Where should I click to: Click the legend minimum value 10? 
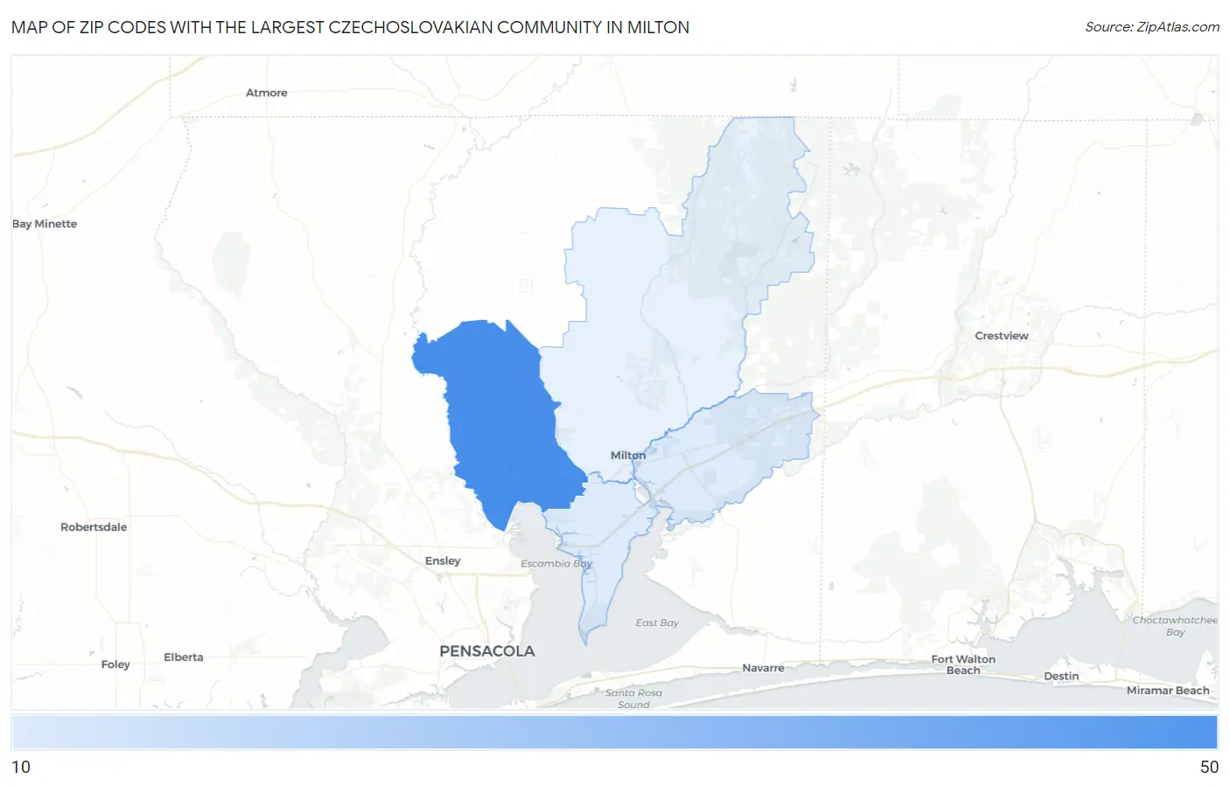tap(21, 767)
